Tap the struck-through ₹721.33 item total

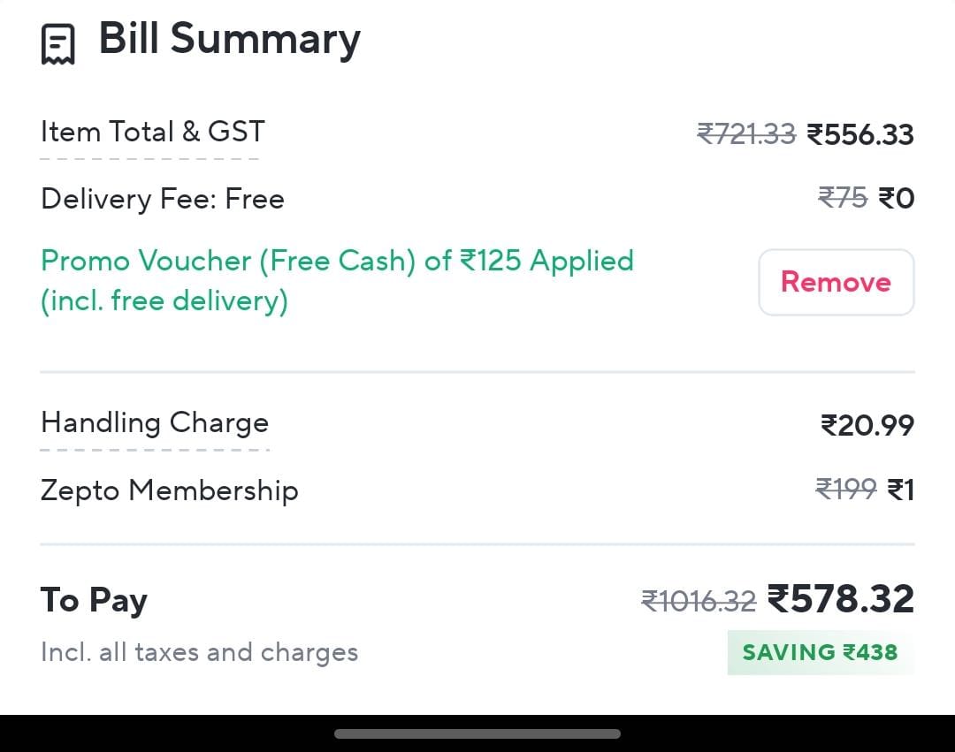pos(746,133)
